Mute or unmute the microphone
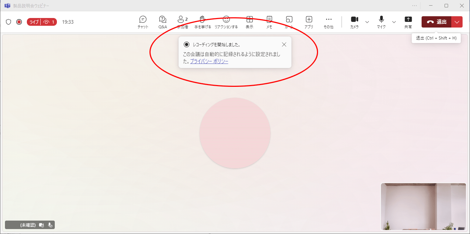Screen dimensions: 470x234 [381, 22]
